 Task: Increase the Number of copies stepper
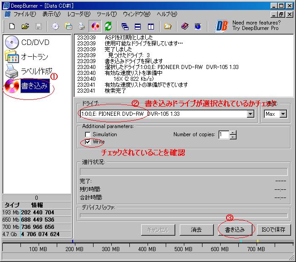[233, 133]
